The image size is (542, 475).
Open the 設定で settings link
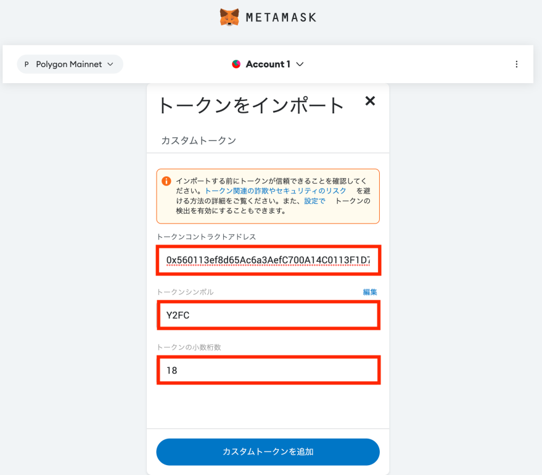pos(314,201)
